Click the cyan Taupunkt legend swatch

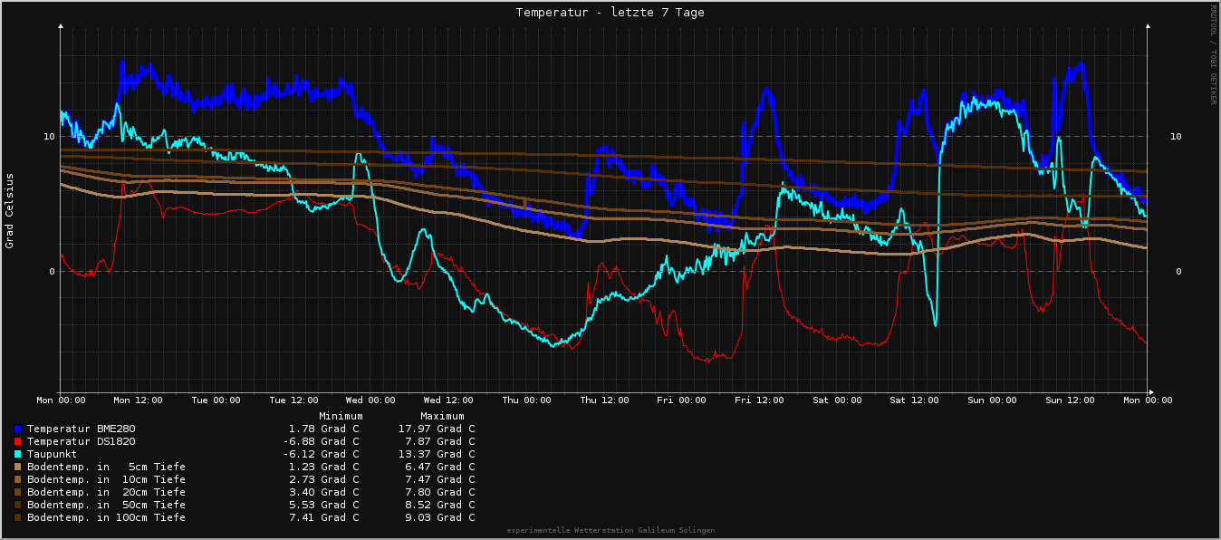17,454
